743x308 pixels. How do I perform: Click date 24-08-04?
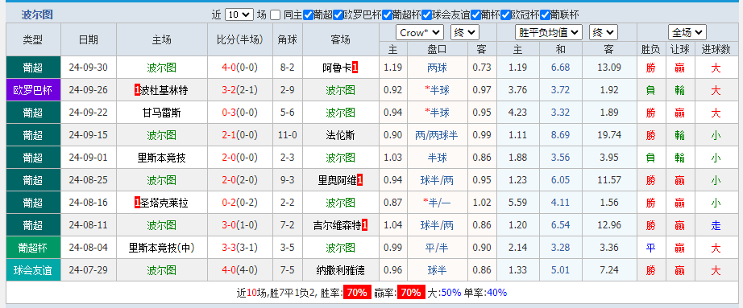click(x=88, y=248)
